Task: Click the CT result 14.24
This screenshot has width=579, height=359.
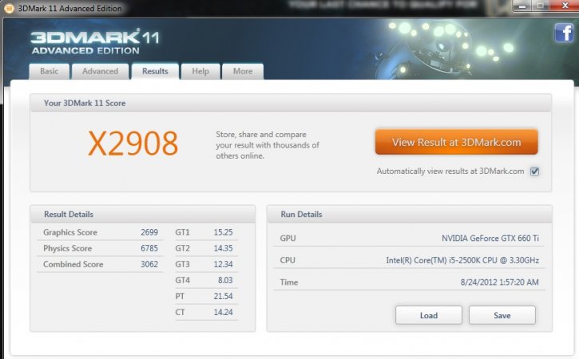Action: click(223, 312)
